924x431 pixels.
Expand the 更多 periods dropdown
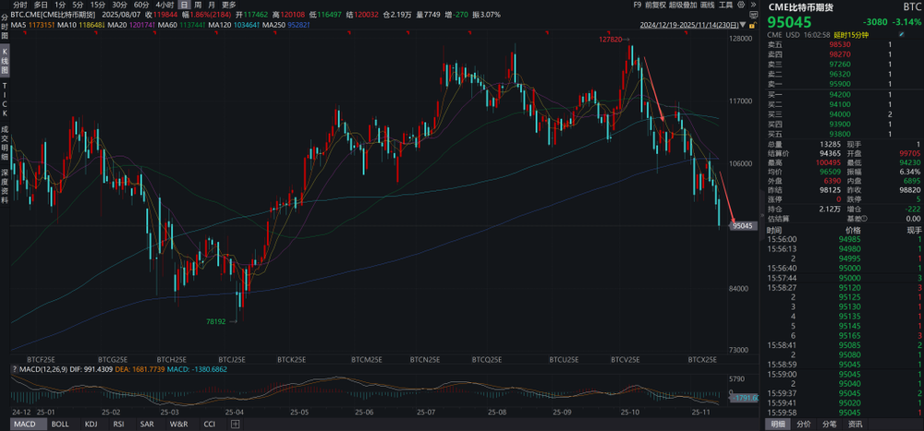click(x=228, y=5)
